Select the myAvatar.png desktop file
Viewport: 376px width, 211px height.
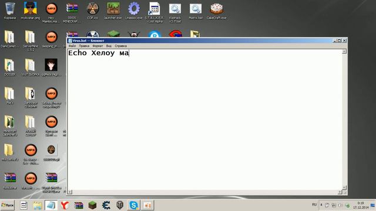tap(31, 11)
